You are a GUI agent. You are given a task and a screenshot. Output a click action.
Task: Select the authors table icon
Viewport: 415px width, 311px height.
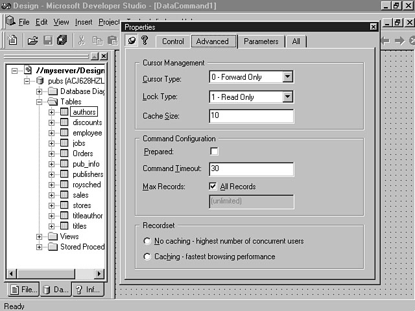pyautogui.click(x=64, y=112)
